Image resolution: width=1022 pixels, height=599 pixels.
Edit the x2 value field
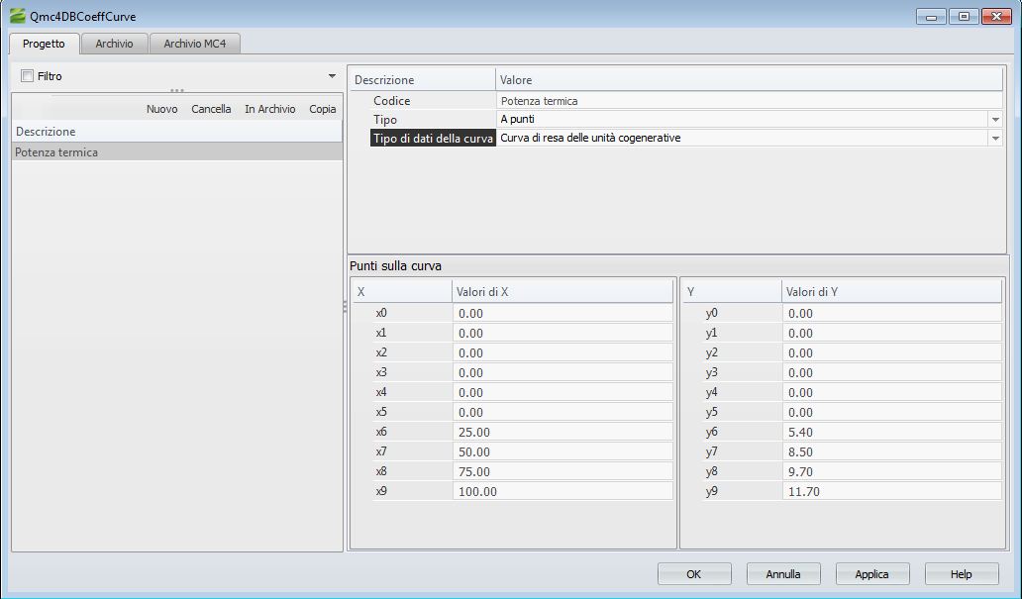click(x=562, y=352)
